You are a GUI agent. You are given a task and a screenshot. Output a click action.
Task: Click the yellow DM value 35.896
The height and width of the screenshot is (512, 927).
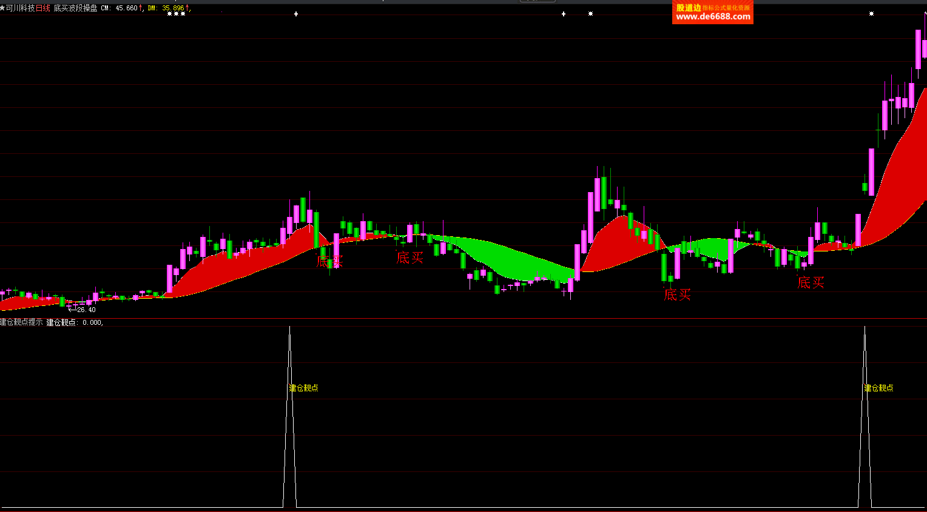(172, 8)
